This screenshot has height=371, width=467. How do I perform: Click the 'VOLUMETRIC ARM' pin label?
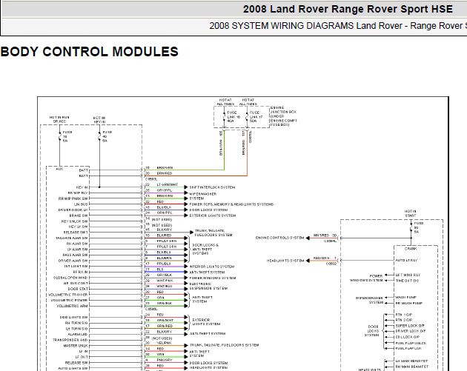72,306
